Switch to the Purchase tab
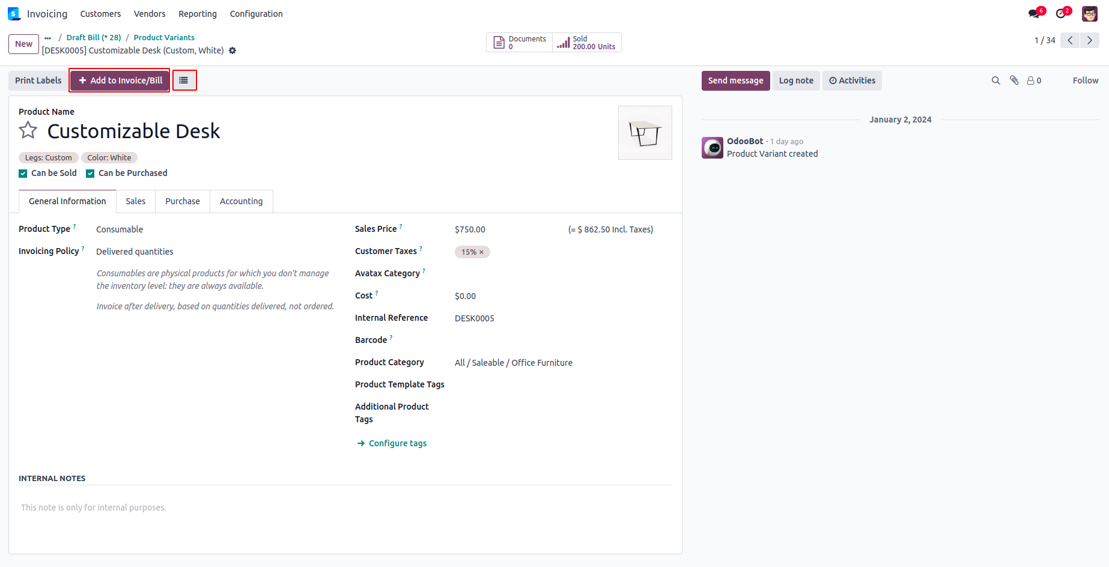This screenshot has width=1109, height=567. click(x=183, y=201)
